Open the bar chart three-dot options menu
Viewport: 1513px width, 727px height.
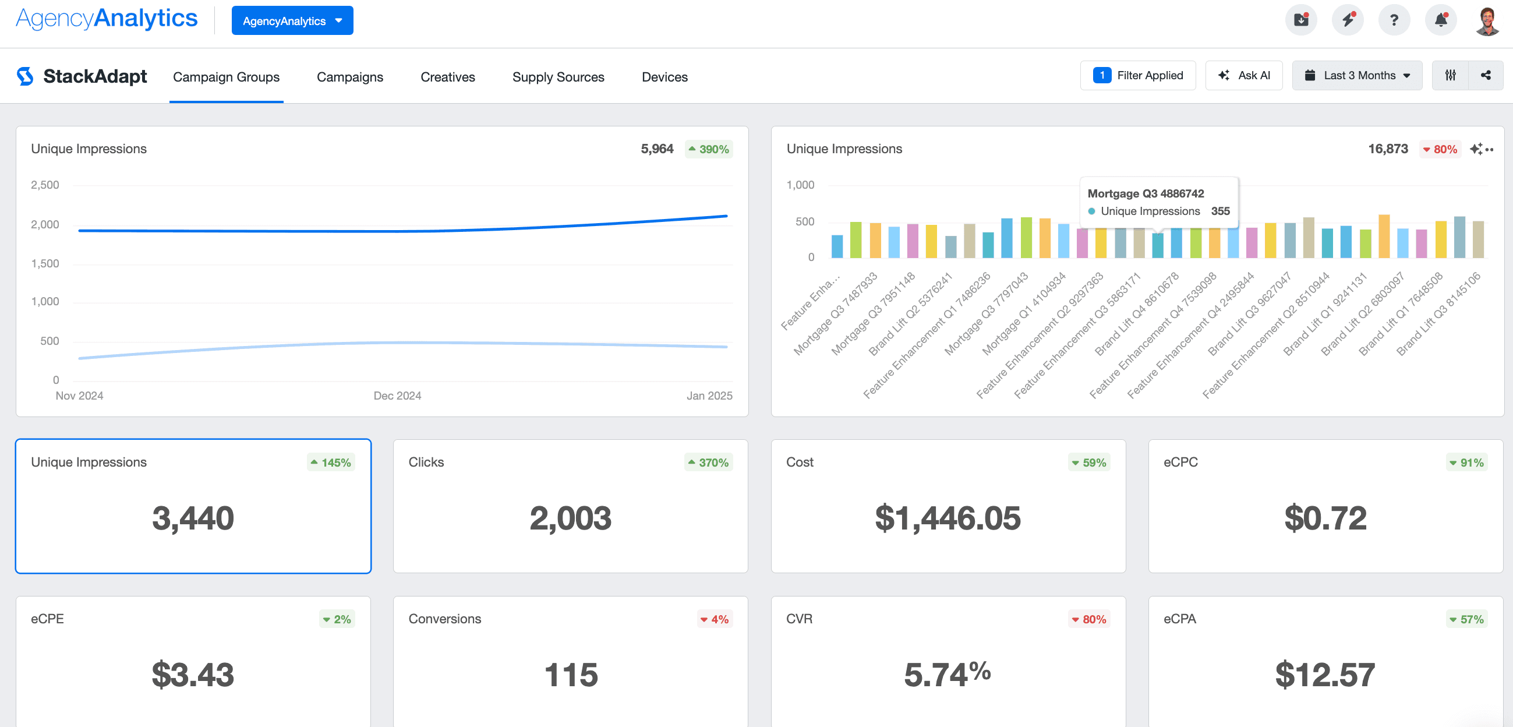[x=1490, y=149]
